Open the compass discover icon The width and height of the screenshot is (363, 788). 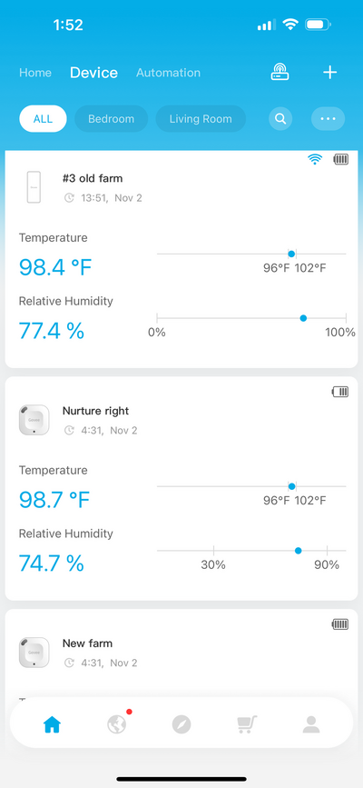181,724
